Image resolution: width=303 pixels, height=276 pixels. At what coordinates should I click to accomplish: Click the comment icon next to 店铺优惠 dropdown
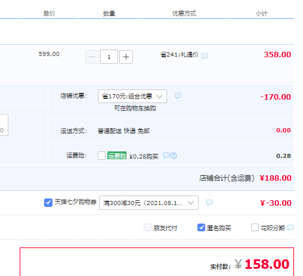[178, 96]
